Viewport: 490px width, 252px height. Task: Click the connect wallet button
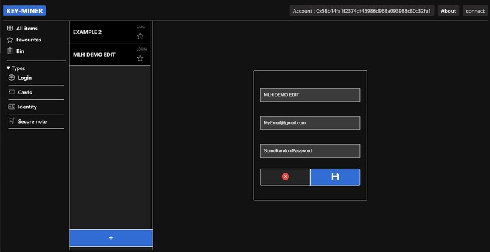point(475,11)
